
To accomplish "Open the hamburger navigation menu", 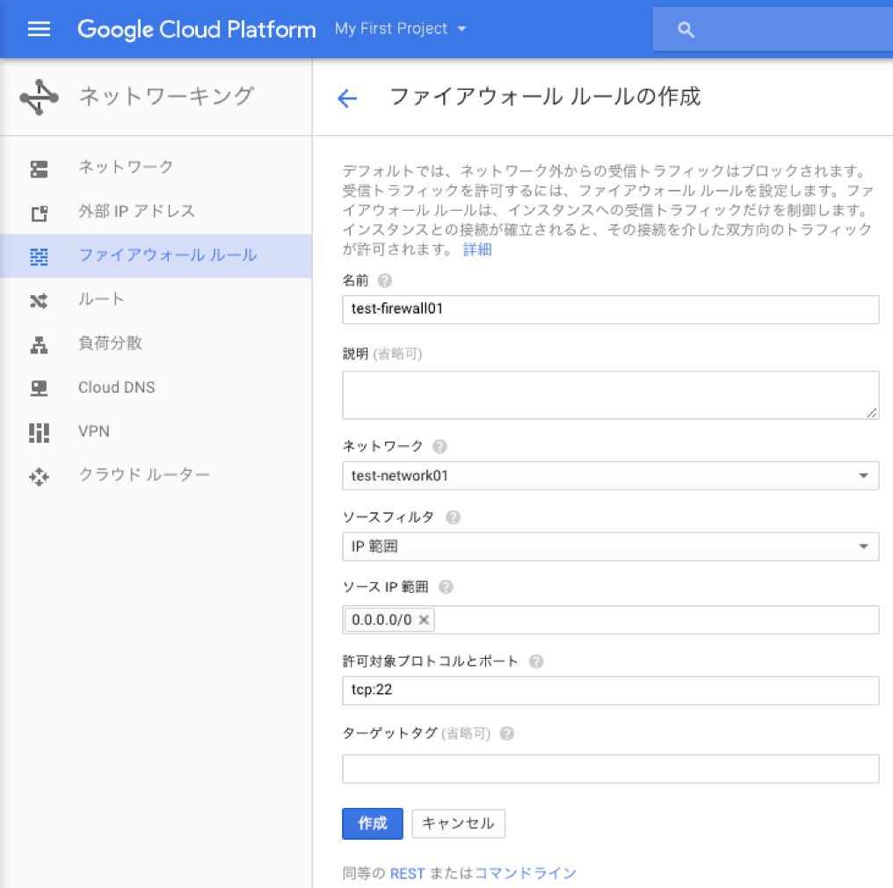I will pos(39,29).
